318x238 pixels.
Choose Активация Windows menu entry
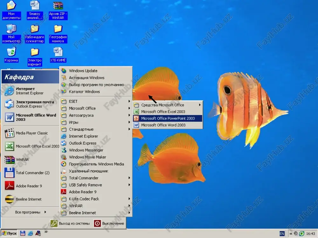tap(96, 78)
